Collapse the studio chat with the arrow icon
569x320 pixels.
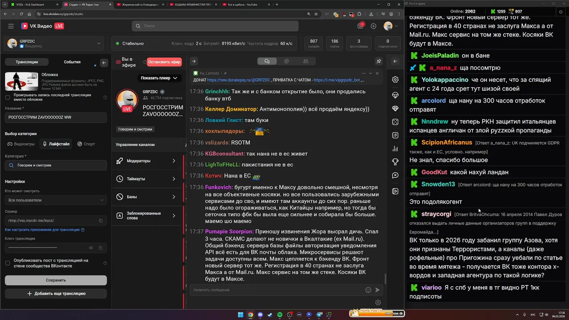click(x=194, y=61)
